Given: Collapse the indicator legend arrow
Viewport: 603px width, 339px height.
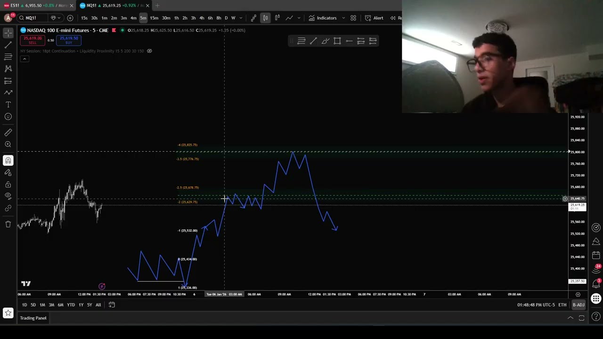Looking at the screenshot, I should pos(24,59).
